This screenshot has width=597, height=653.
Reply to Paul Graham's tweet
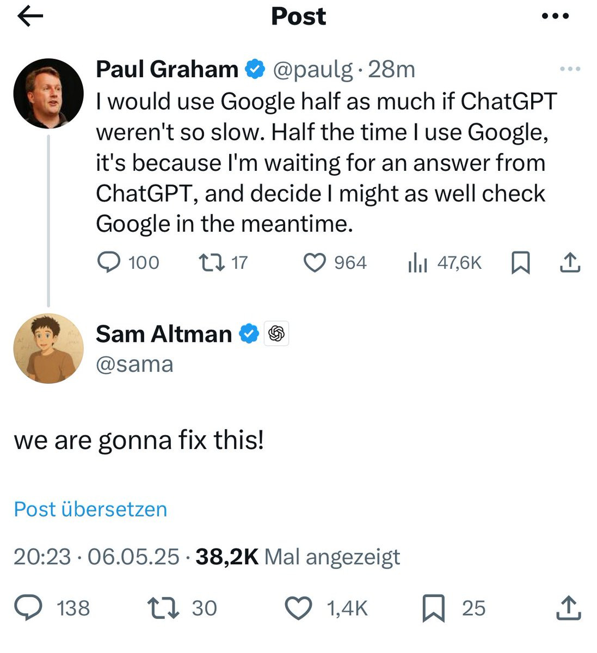point(109,263)
